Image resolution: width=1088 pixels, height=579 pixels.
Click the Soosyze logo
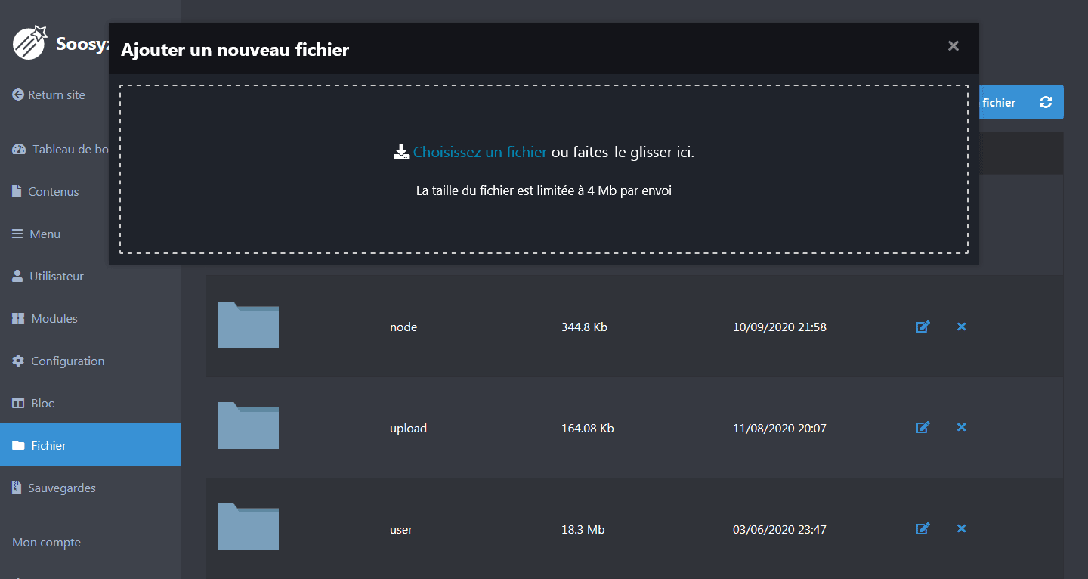29,42
